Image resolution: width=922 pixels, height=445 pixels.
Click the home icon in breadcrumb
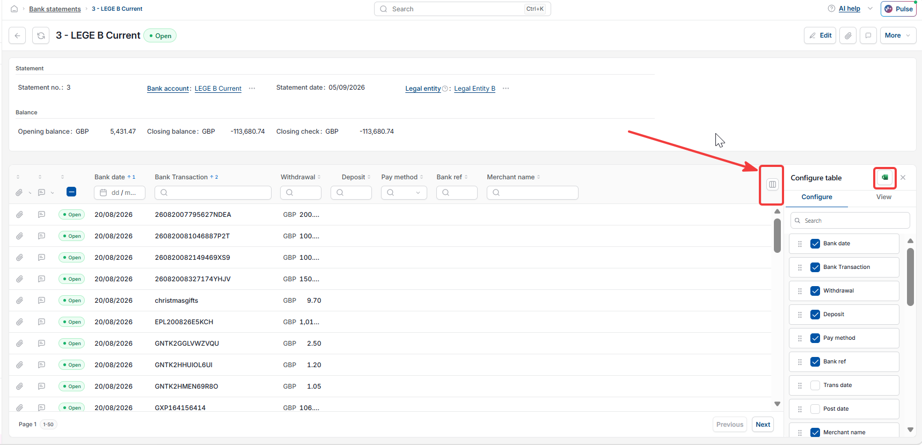[14, 9]
